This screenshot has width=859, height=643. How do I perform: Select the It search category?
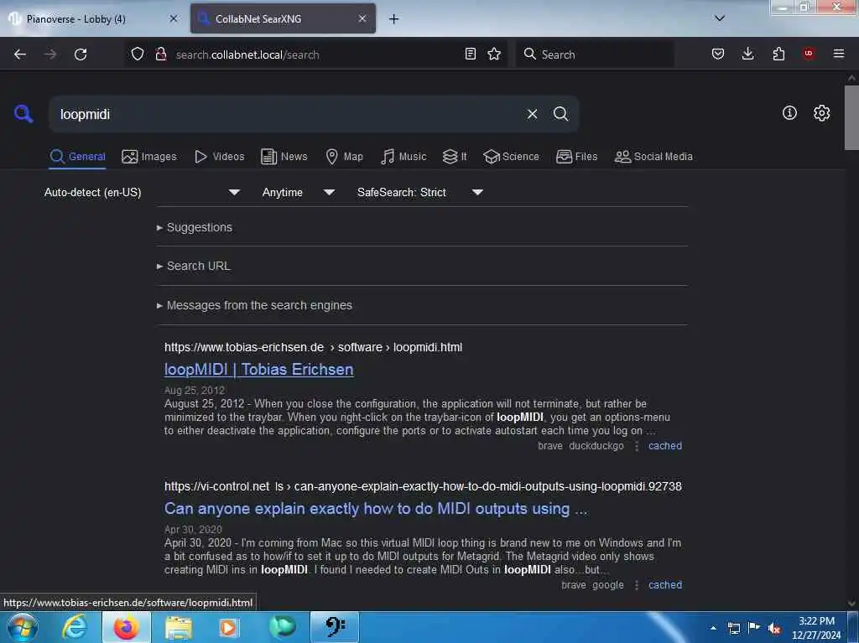tap(455, 157)
